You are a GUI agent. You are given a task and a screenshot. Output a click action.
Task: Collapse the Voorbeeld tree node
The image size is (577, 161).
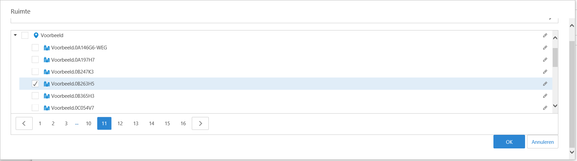click(15, 35)
